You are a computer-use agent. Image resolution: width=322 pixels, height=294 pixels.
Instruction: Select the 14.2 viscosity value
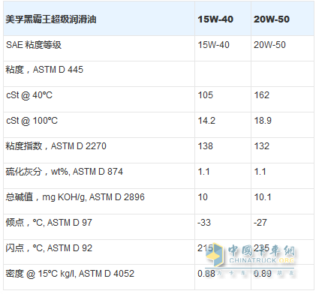[x=206, y=121]
